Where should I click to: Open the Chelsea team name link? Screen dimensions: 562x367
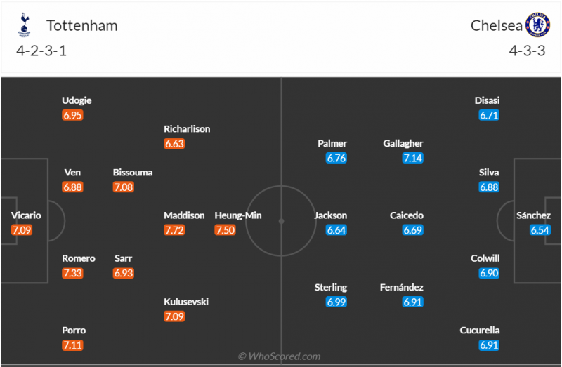pyautogui.click(x=497, y=26)
